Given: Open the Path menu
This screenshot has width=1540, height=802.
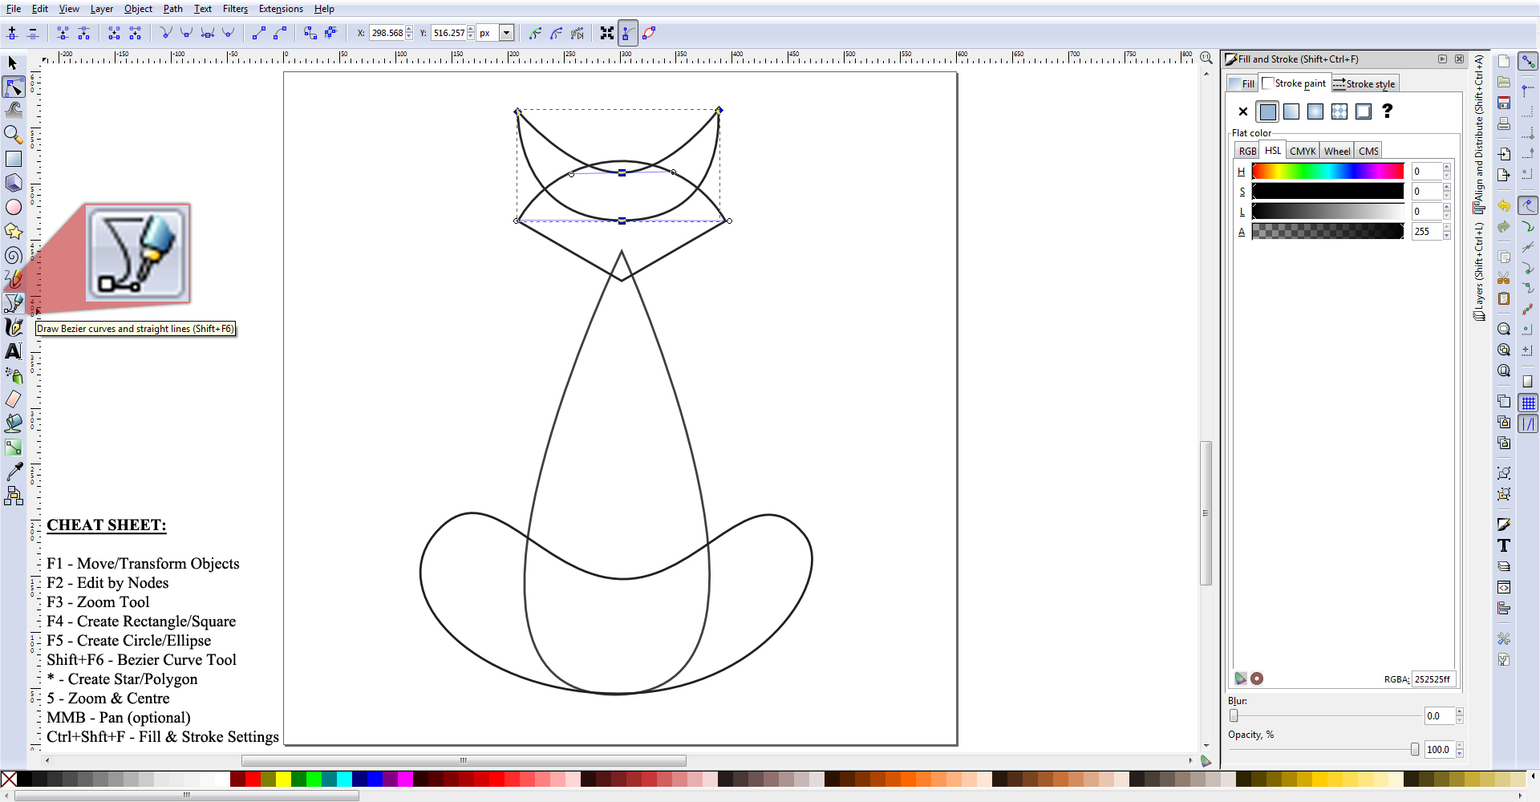Looking at the screenshot, I should point(172,9).
